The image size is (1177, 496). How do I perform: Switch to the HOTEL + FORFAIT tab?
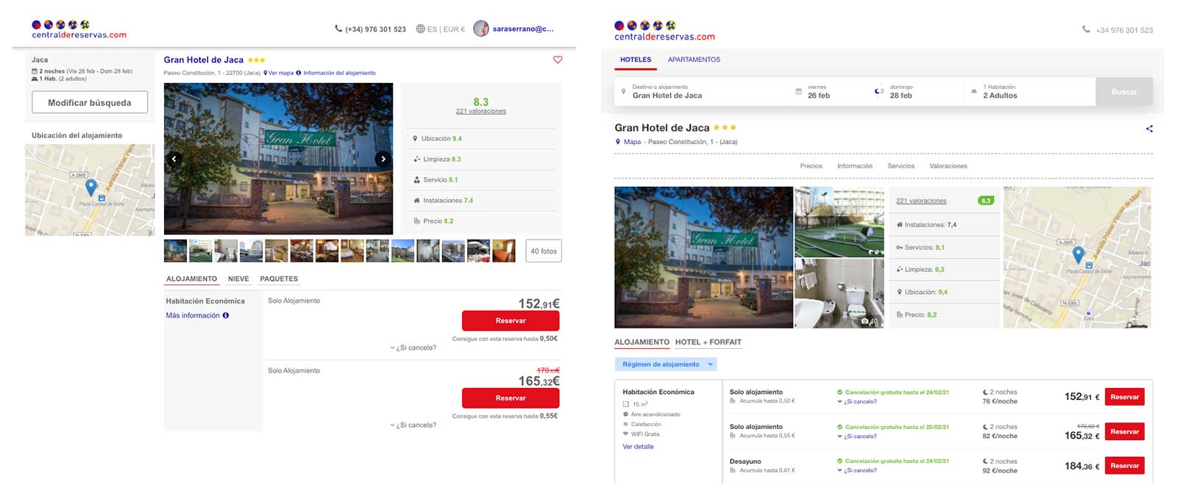click(708, 342)
